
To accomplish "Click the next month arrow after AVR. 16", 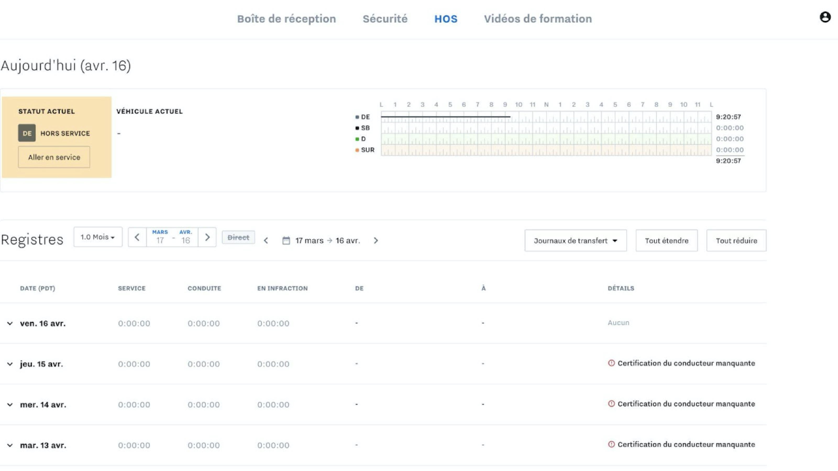I will click(207, 237).
